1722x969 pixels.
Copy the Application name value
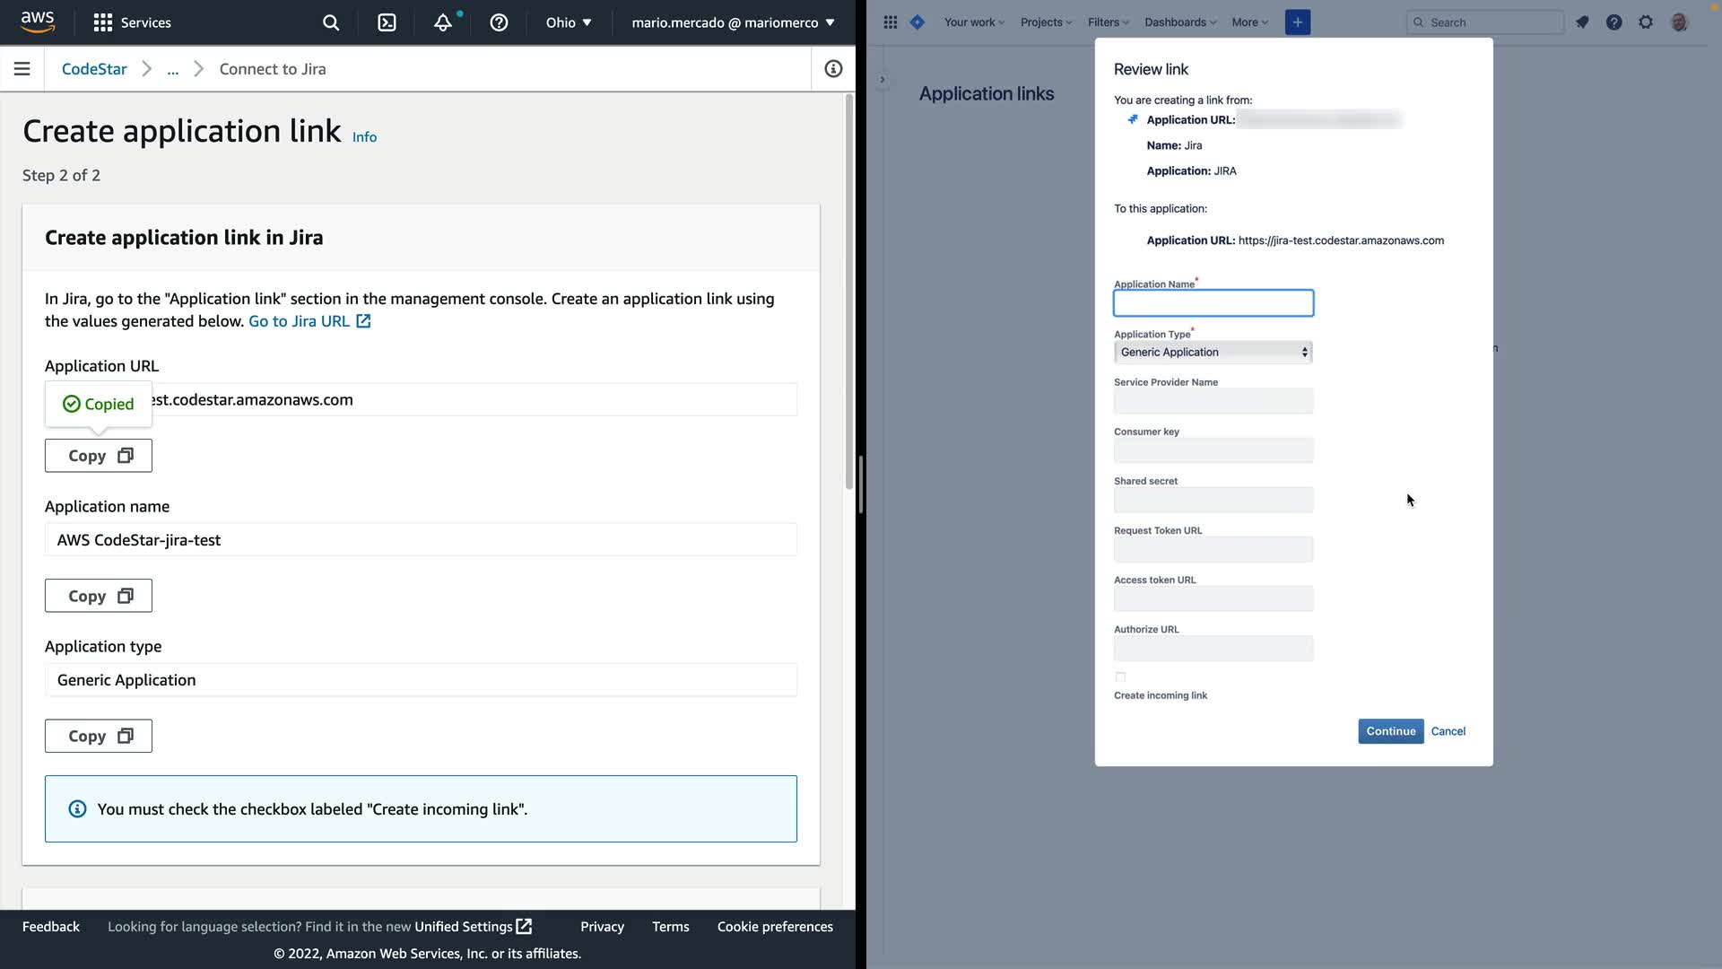point(99,596)
